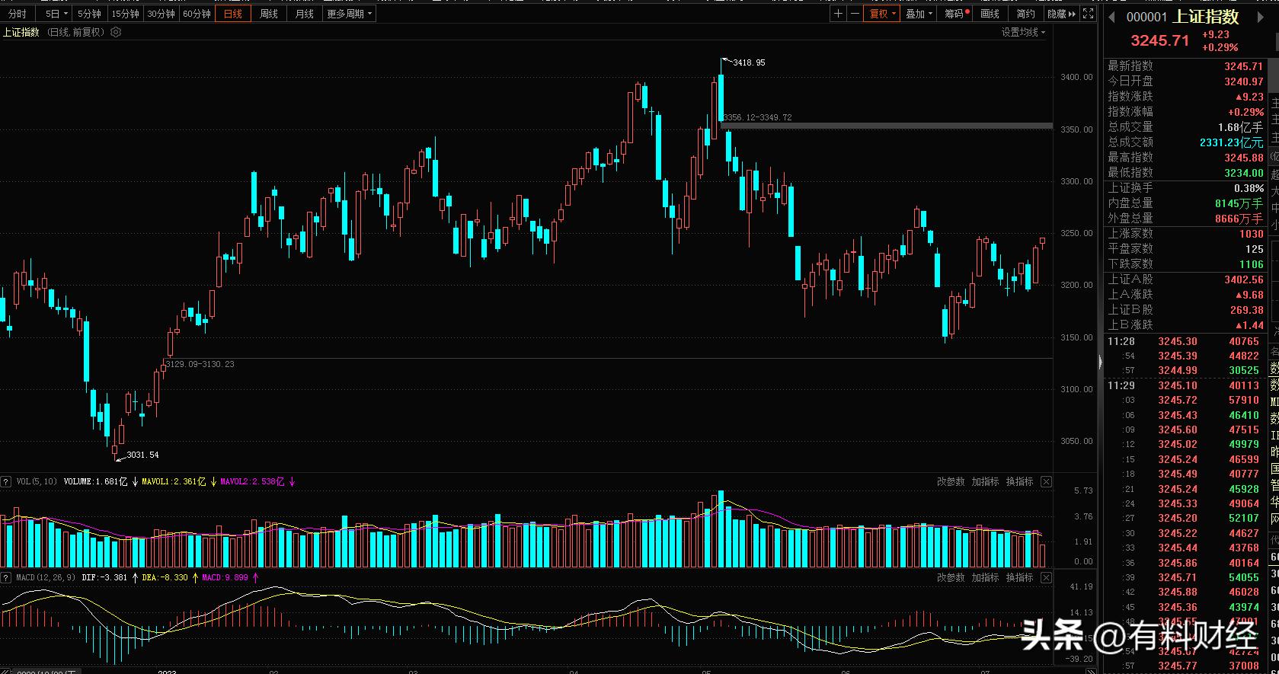Click 11:29 tick row in trade list
1279x674 pixels.
click(1184, 385)
